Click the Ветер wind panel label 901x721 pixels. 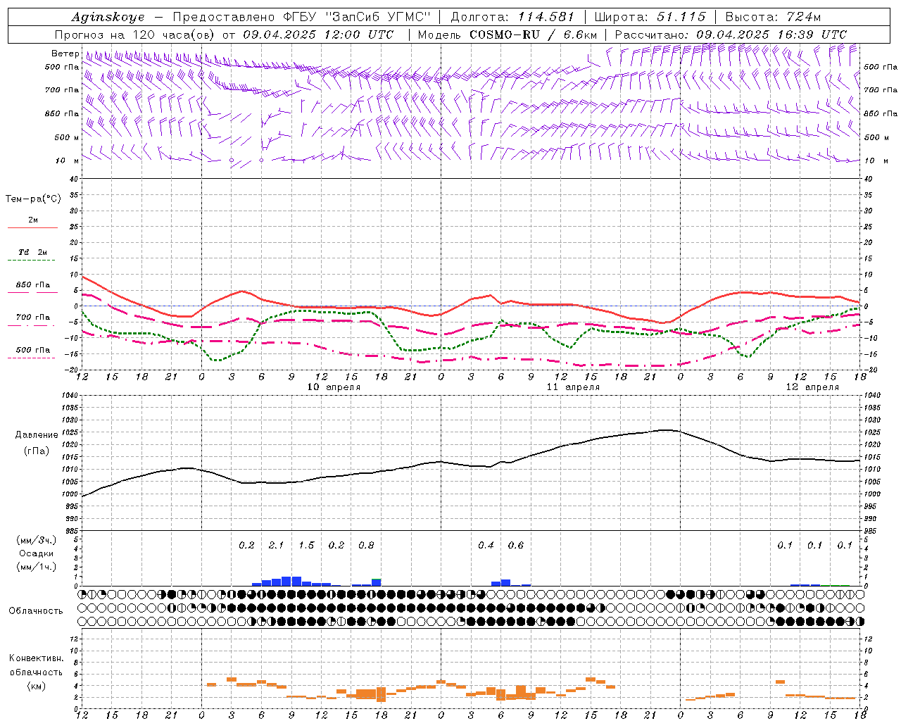[x=65, y=54]
